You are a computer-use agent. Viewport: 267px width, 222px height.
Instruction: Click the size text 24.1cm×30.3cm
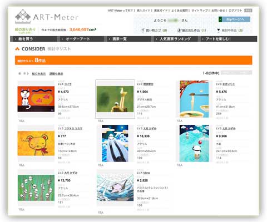(x=226, y=151)
